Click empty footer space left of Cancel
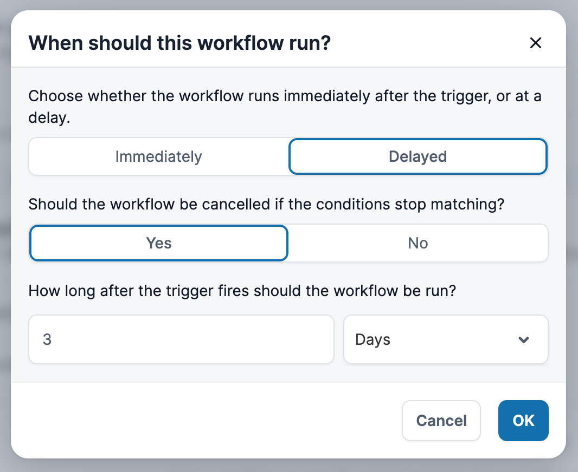578x472 pixels. point(207,421)
